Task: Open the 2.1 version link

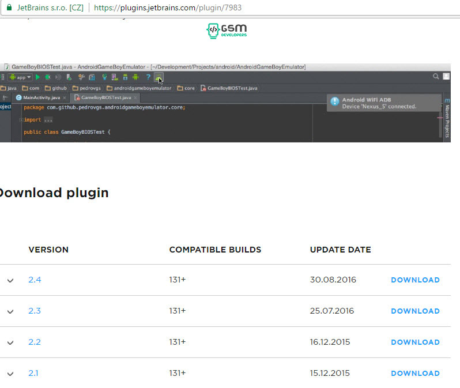Action: click(x=33, y=373)
